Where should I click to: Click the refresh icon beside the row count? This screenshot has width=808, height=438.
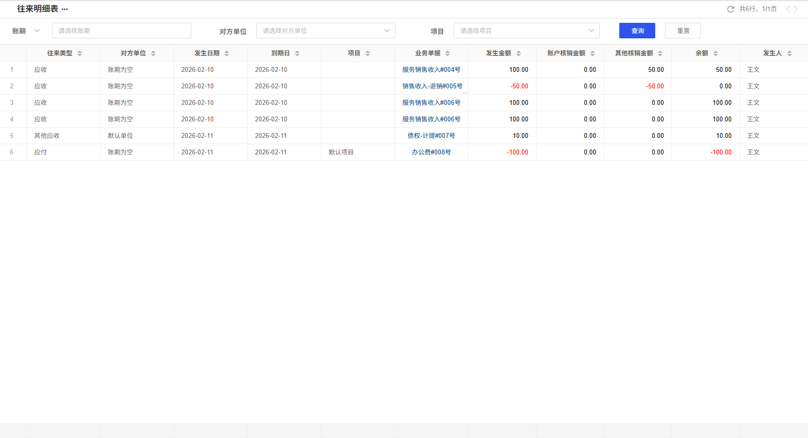click(730, 9)
